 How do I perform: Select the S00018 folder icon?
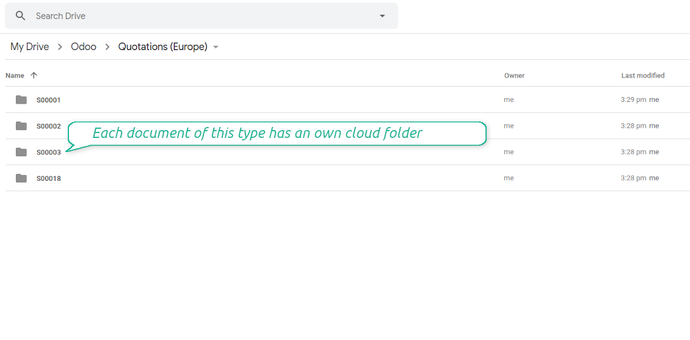click(x=21, y=178)
